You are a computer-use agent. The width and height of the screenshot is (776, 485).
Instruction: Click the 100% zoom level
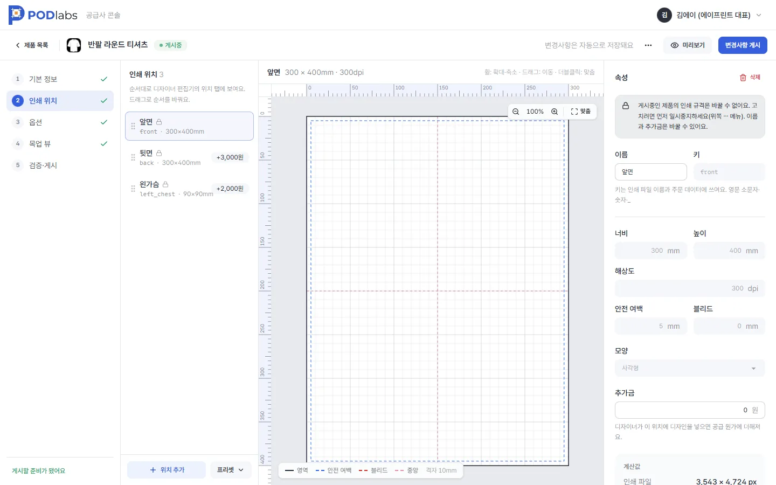pos(535,112)
